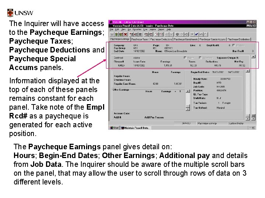Click the stacked-lines icon left of the arrow icons

pos(177,34)
